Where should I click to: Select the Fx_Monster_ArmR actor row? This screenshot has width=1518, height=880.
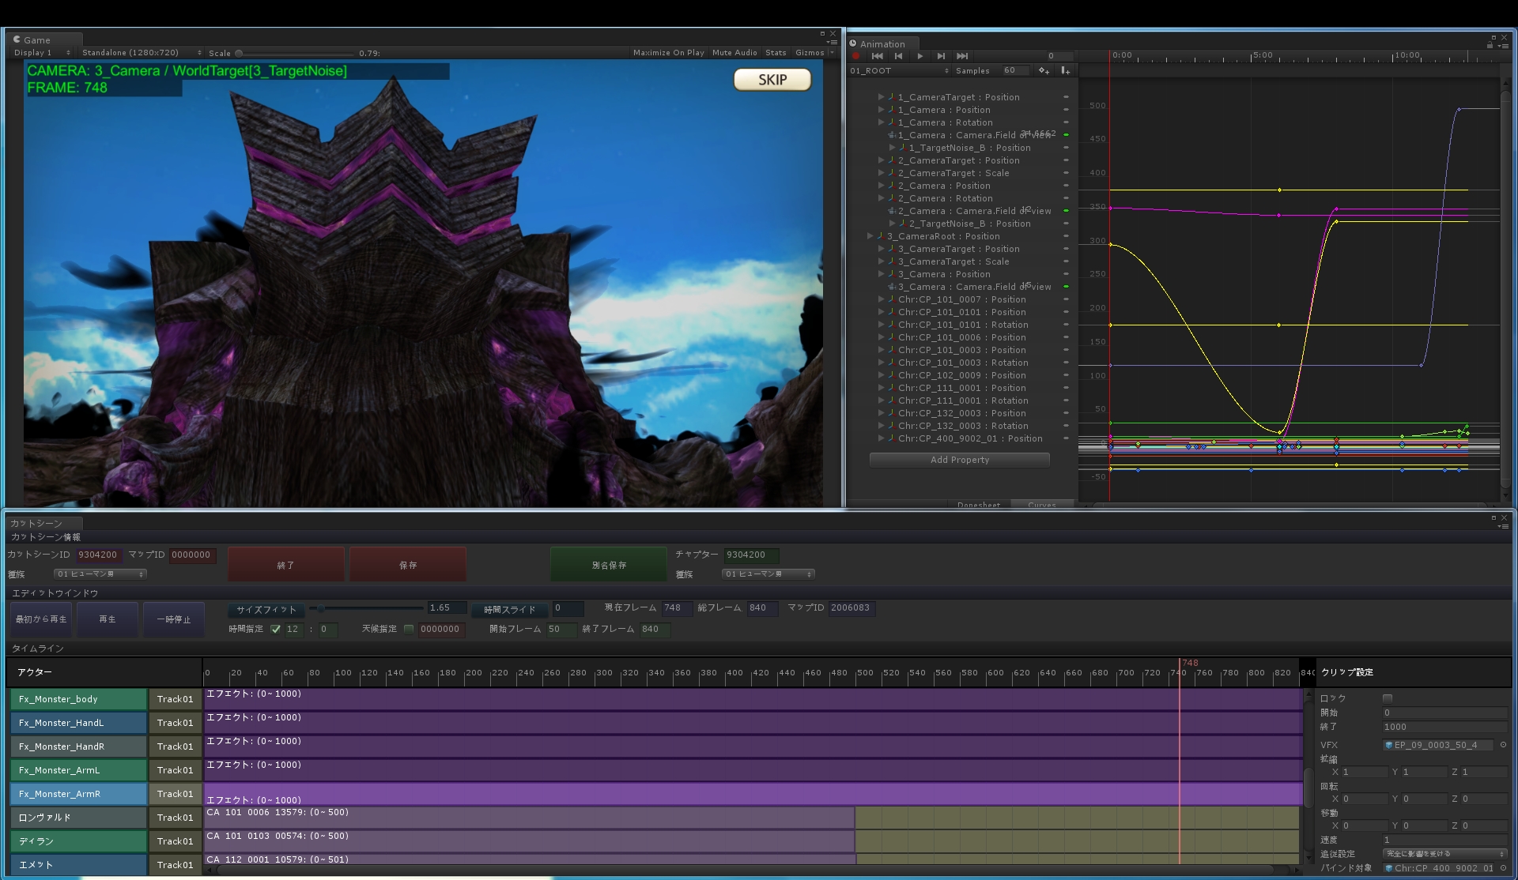pyautogui.click(x=78, y=794)
